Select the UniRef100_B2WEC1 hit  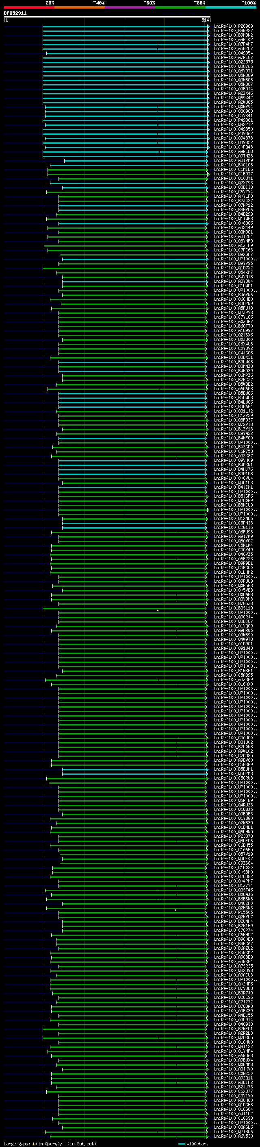point(233,1029)
